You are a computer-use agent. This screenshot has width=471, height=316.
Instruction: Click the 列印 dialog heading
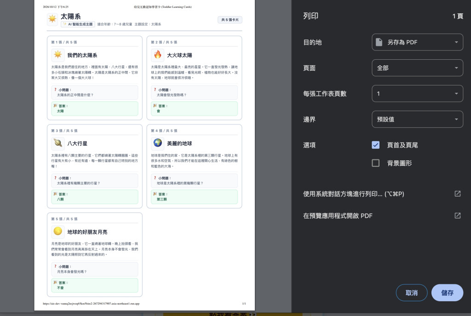[310, 16]
